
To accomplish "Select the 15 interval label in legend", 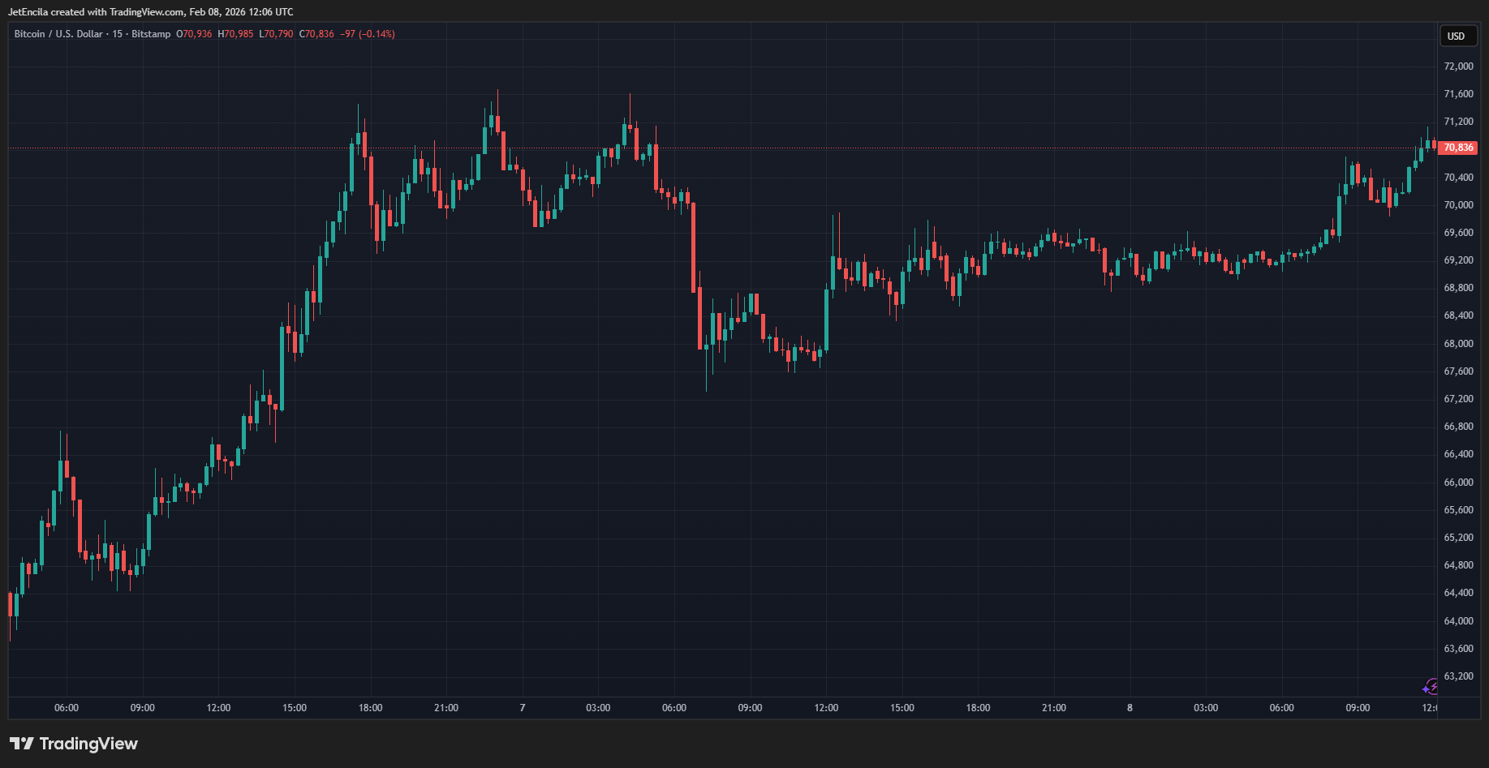I will coord(118,34).
